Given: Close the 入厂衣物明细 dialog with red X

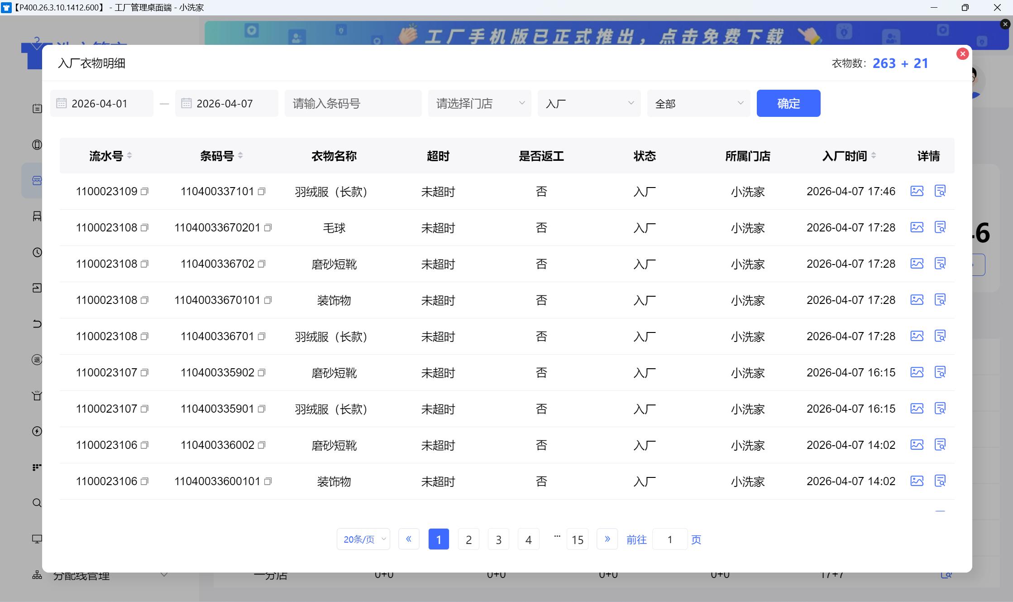Looking at the screenshot, I should click(962, 54).
